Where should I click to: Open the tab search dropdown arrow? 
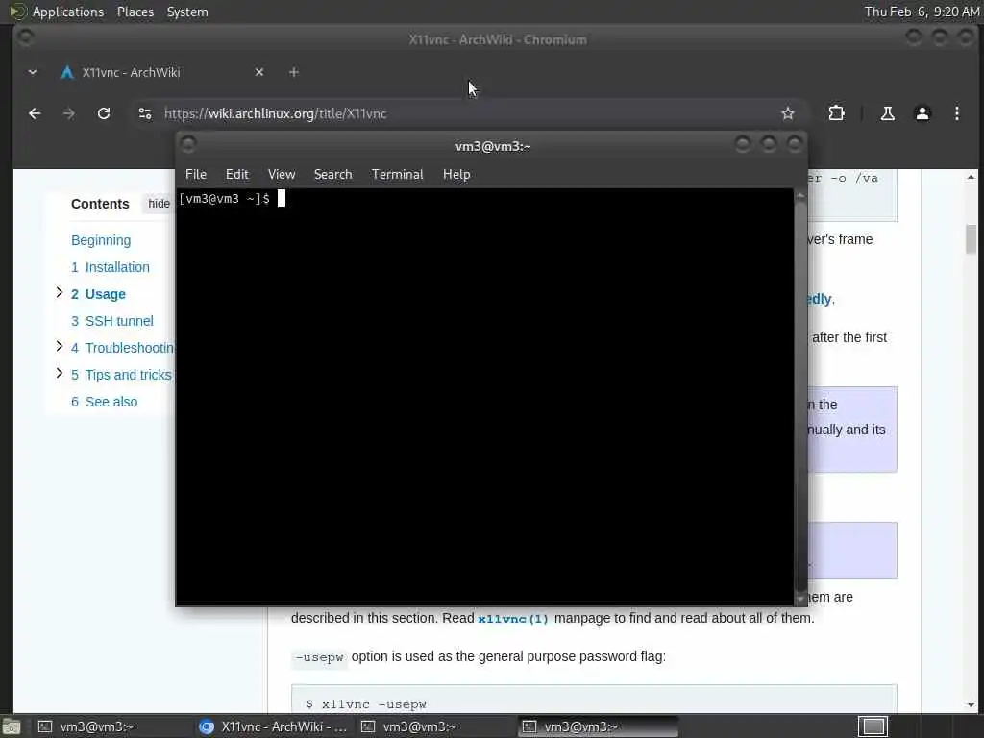point(33,72)
